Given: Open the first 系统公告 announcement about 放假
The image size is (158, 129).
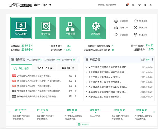Looking at the screenshot, I should click(108, 67).
